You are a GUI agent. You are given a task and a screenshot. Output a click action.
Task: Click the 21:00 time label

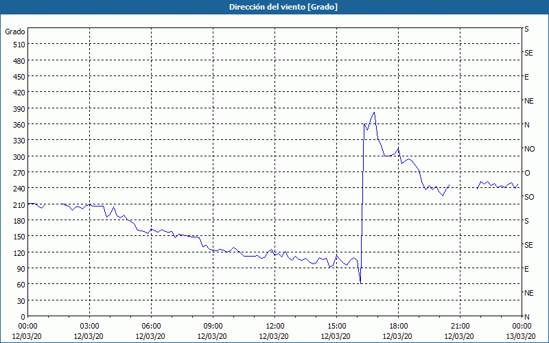(x=460, y=327)
